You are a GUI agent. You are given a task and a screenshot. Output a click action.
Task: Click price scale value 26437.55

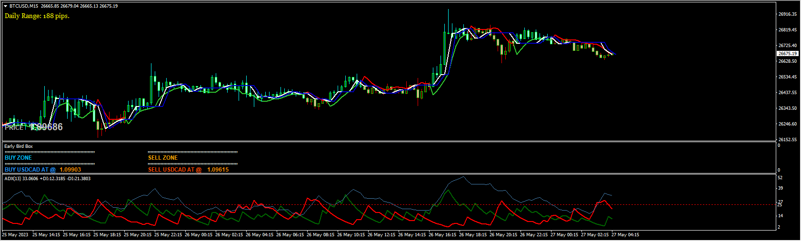pyautogui.click(x=788, y=93)
